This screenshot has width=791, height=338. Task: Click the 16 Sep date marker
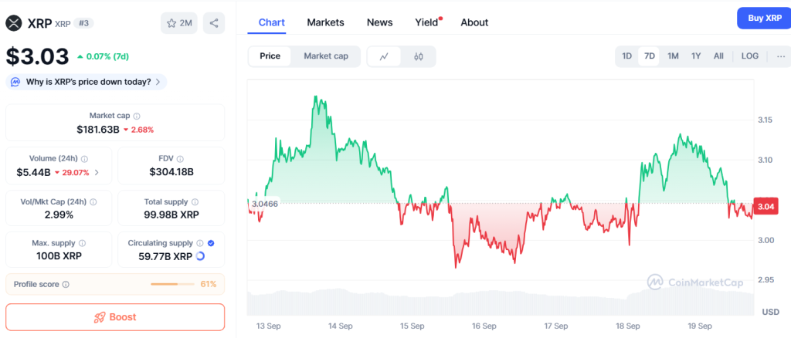pyautogui.click(x=483, y=326)
